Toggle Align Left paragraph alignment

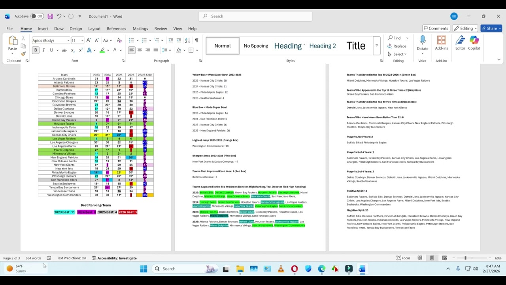pos(132,50)
